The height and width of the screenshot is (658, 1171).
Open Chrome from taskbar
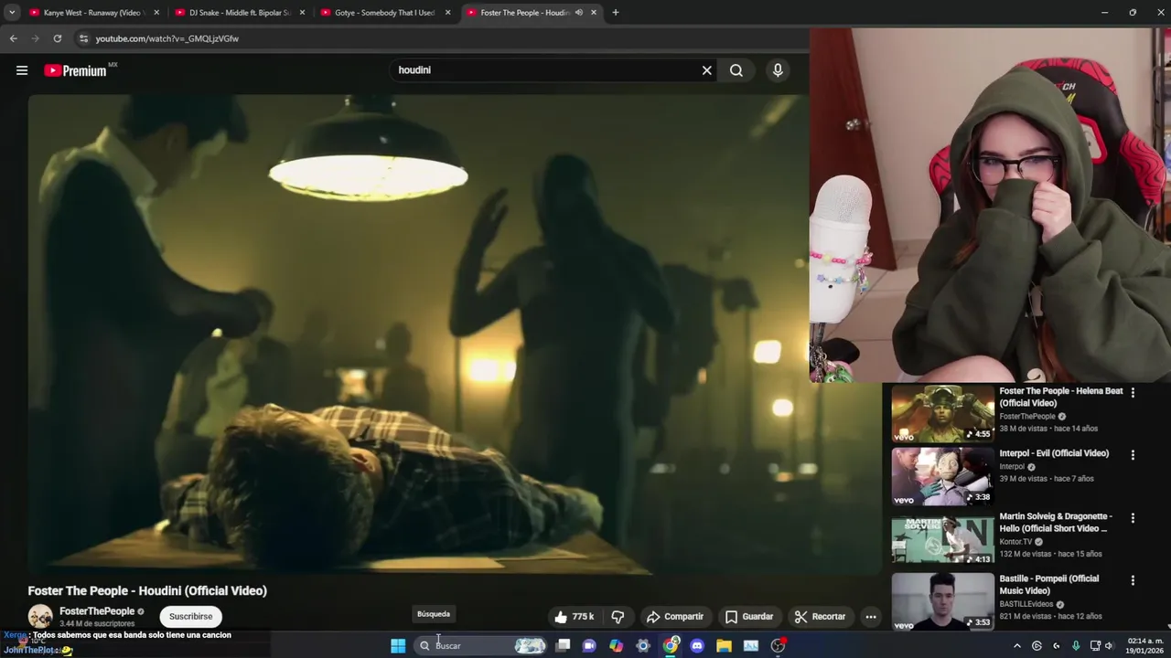coord(671,646)
